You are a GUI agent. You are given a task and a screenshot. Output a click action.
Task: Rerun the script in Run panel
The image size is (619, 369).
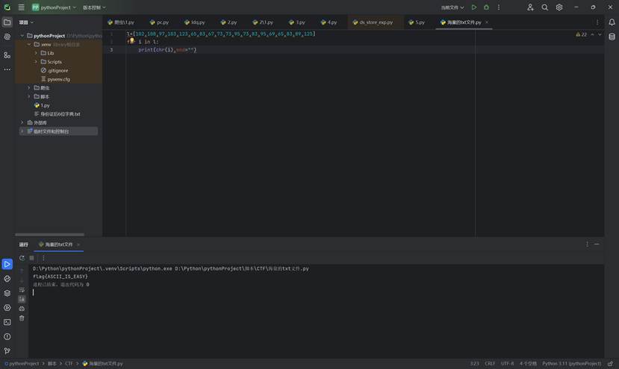pyautogui.click(x=22, y=258)
